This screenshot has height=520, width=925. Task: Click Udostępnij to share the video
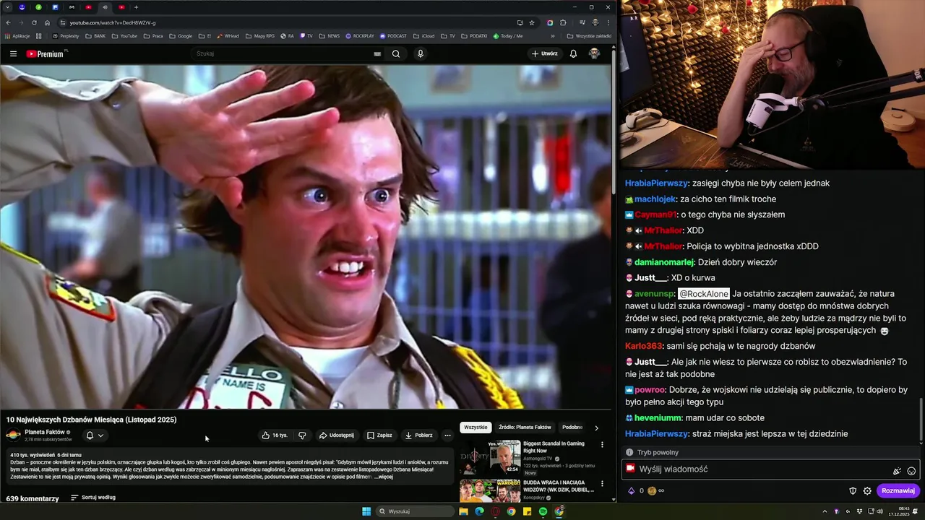coord(337,435)
